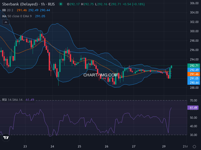The width and height of the screenshot is (201, 150).
Task: Click the green 292.71 current price label
Action: click(194, 66)
